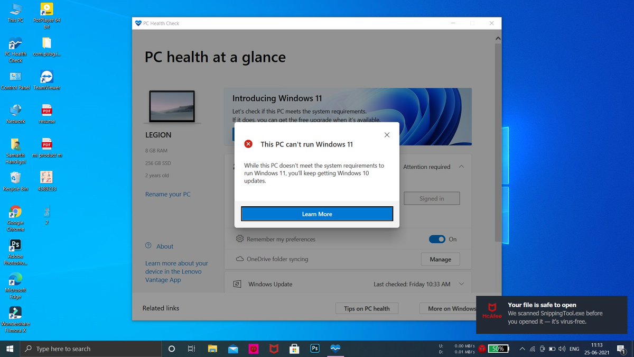
Task: Open Photoshop from the taskbar
Action: pos(315,349)
